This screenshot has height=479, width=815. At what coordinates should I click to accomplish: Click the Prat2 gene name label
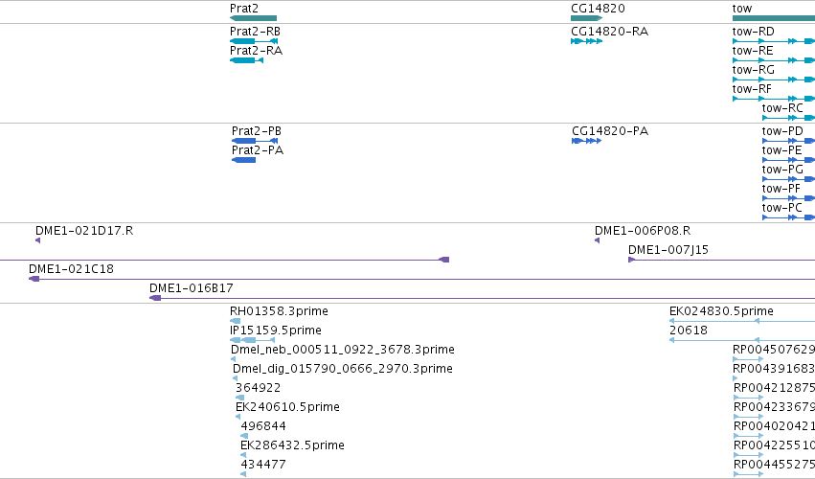[x=244, y=9]
